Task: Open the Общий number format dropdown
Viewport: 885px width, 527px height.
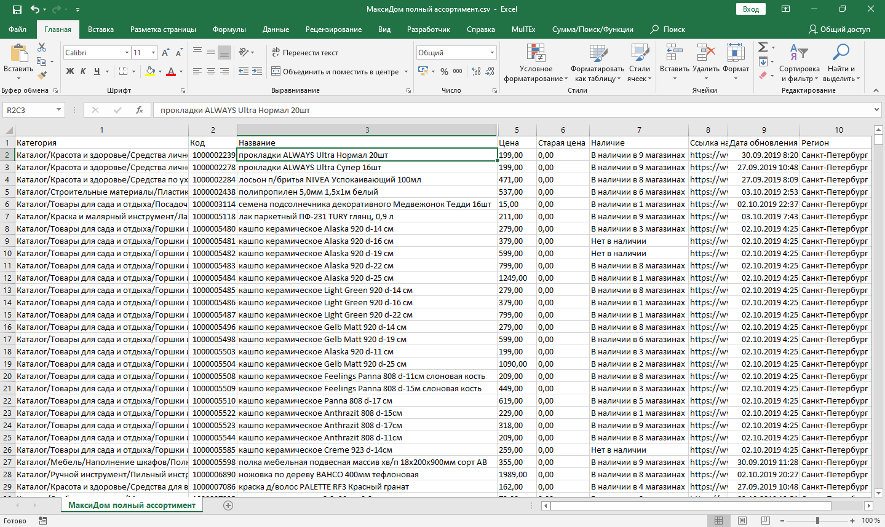Action: (491, 53)
